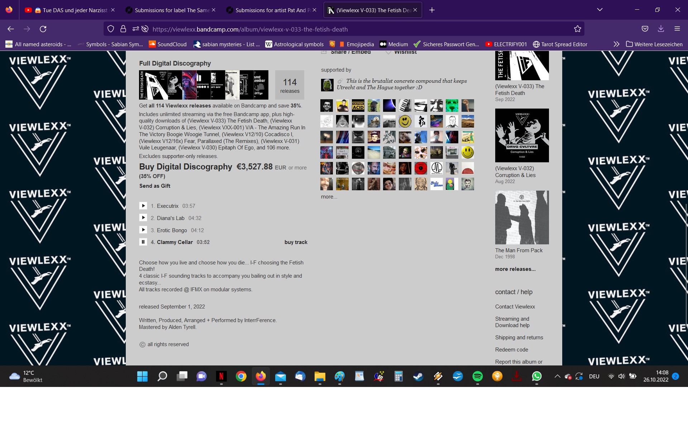This screenshot has width=688, height=445.
Task: Click Buy Digital Discography link
Action: tap(186, 167)
